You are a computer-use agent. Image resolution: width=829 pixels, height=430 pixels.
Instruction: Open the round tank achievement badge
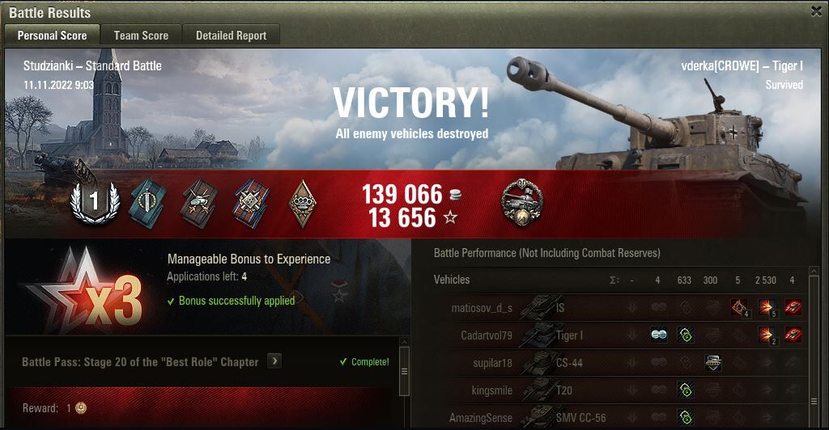[522, 203]
